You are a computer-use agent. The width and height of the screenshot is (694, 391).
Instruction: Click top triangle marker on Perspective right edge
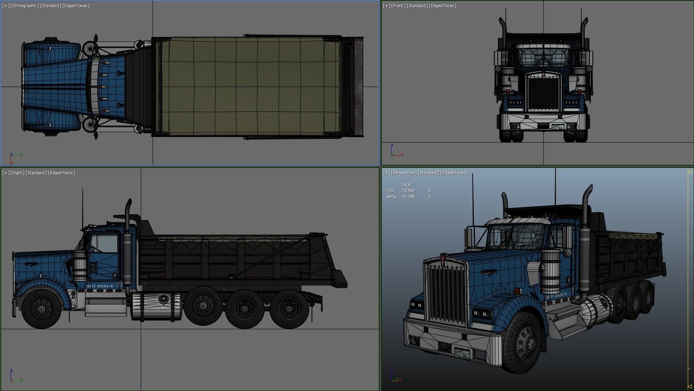pos(689,172)
